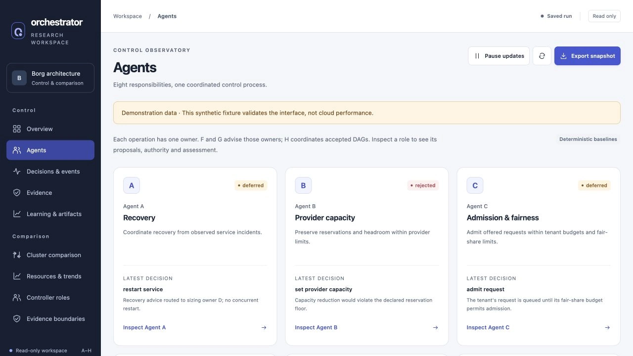
Task: Click the shield icon beside Evidence
Action: coord(17,193)
